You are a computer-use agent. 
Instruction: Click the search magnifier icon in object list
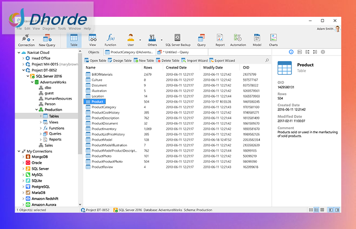coord(267,61)
